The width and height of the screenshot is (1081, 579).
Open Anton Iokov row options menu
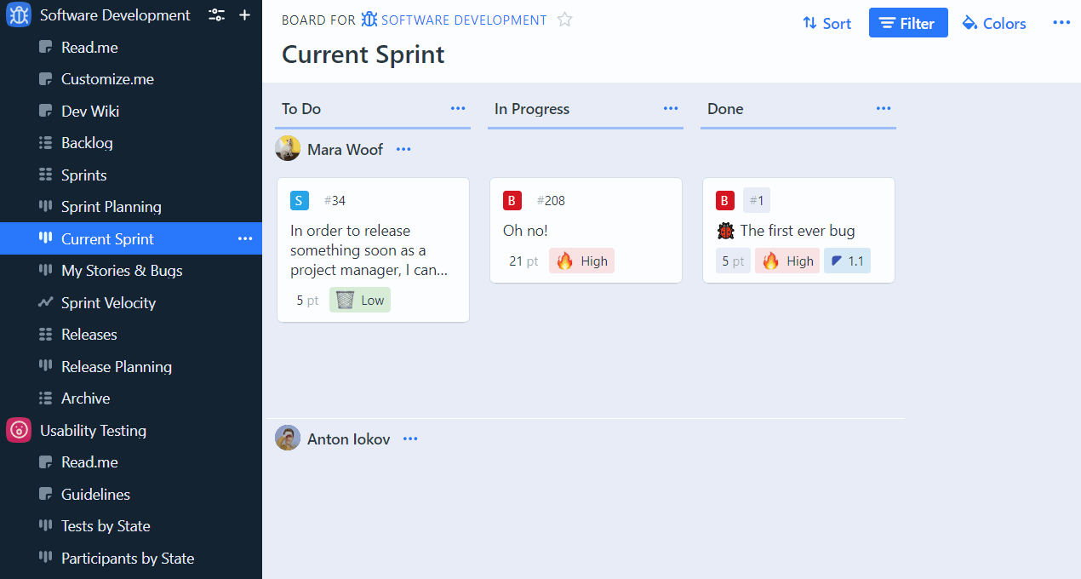[410, 439]
